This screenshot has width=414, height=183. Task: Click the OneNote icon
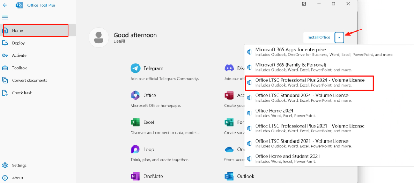pos(135,177)
